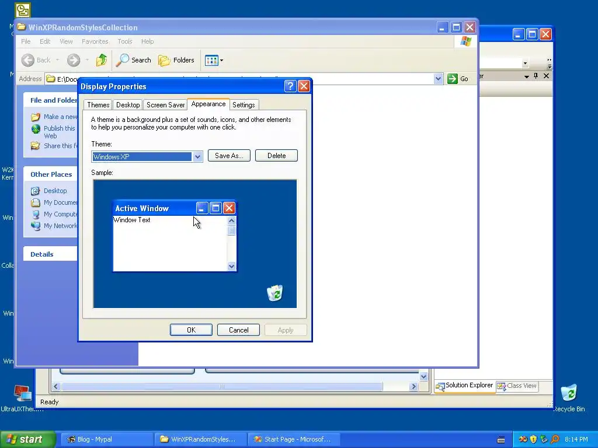Click the My Network Places icon

(x=36, y=226)
